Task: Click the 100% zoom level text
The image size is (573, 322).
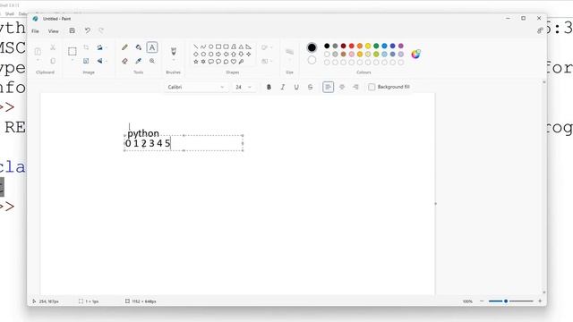Action: pyautogui.click(x=467, y=301)
